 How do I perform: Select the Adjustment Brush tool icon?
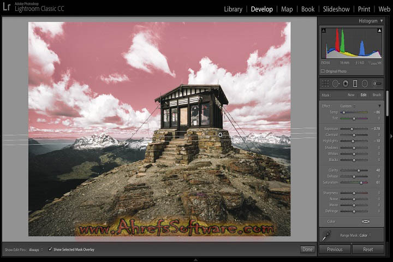click(377, 84)
